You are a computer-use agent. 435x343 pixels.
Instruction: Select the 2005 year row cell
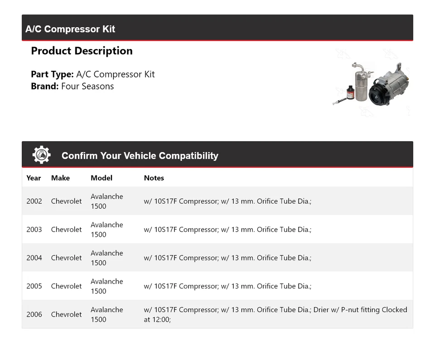(x=34, y=286)
